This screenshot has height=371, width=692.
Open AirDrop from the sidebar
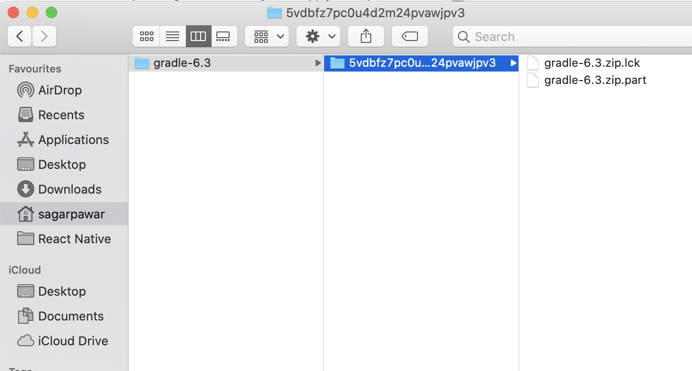point(60,90)
